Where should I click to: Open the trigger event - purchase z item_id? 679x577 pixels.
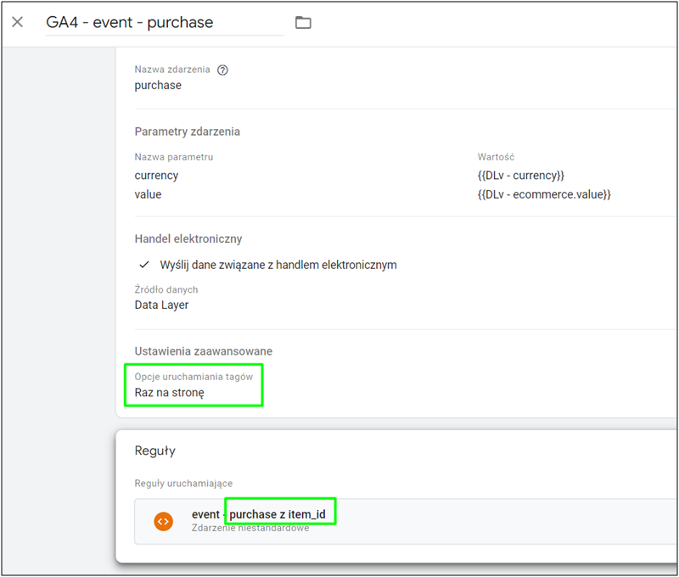click(264, 514)
